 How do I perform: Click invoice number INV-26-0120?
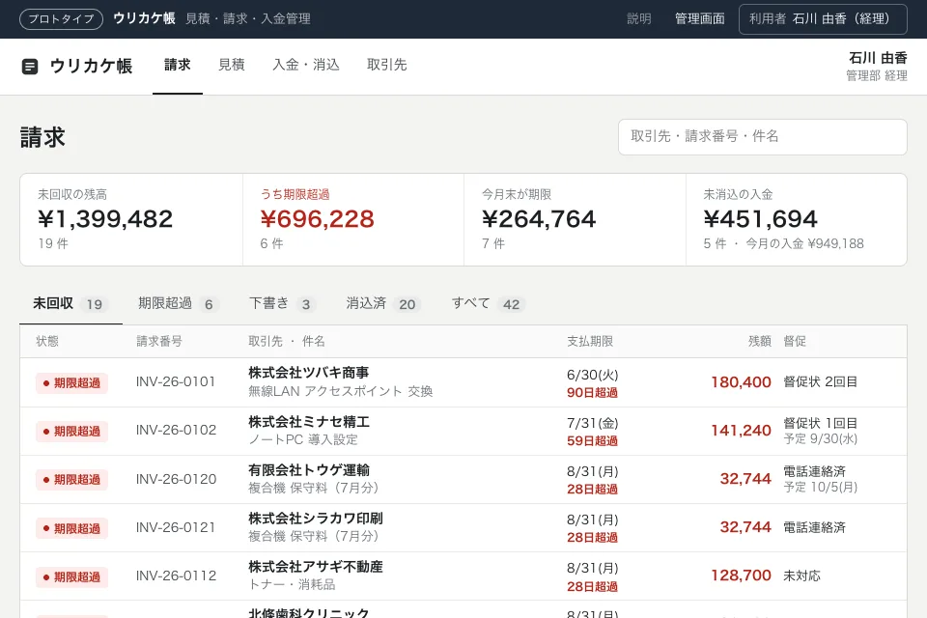pos(176,479)
